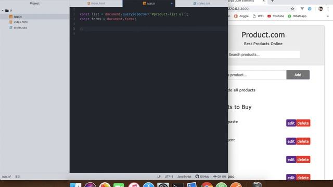Open Terminal from the Dock
The image size is (333, 187).
click(x=177, y=185)
